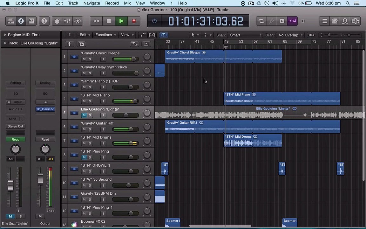Open the global tracks dropdown button
366x229 pixels.
point(146,44)
